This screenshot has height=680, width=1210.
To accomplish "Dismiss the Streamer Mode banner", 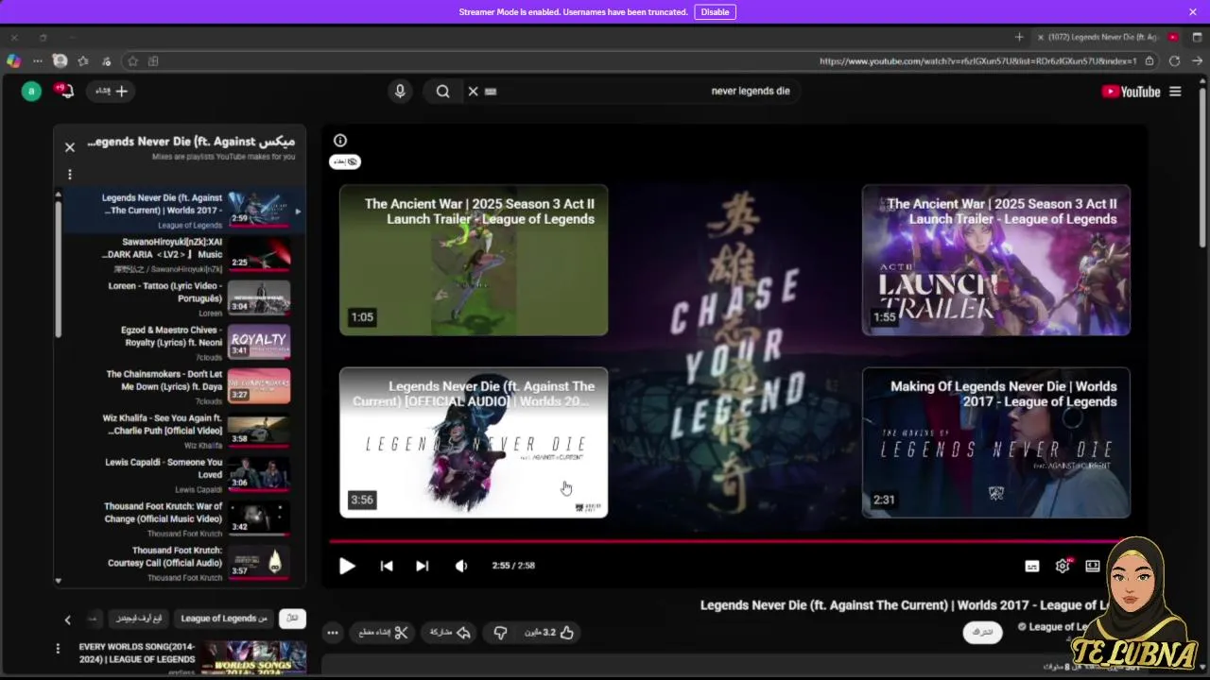I will point(1192,12).
